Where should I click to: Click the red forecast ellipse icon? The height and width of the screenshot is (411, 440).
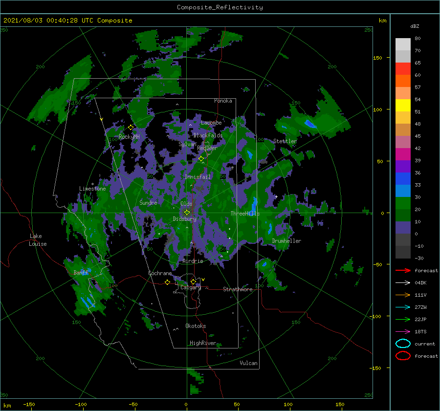403,356
